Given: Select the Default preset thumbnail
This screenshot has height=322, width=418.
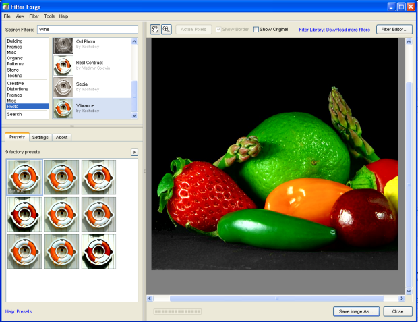Looking at the screenshot, I should [24, 178].
